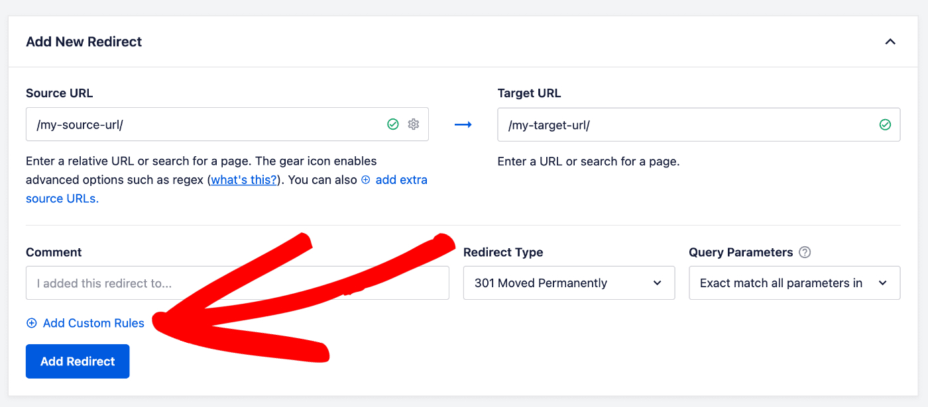Click the green check in Target URL field
928x407 pixels.
[885, 124]
